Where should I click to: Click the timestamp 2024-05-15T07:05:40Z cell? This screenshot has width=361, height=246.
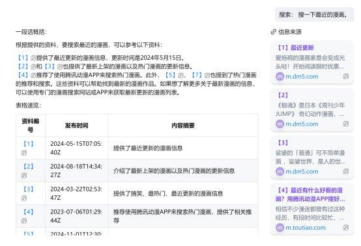(76, 148)
